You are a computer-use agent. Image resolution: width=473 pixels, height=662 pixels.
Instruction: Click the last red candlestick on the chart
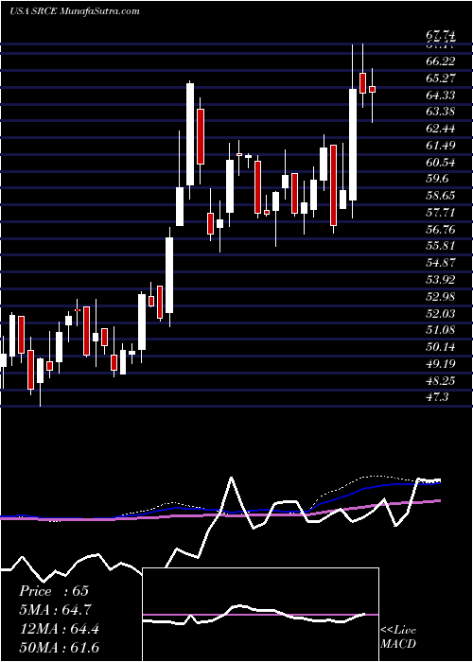click(372, 89)
